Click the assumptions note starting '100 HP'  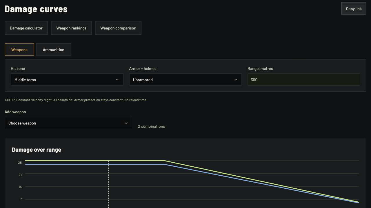click(75, 100)
